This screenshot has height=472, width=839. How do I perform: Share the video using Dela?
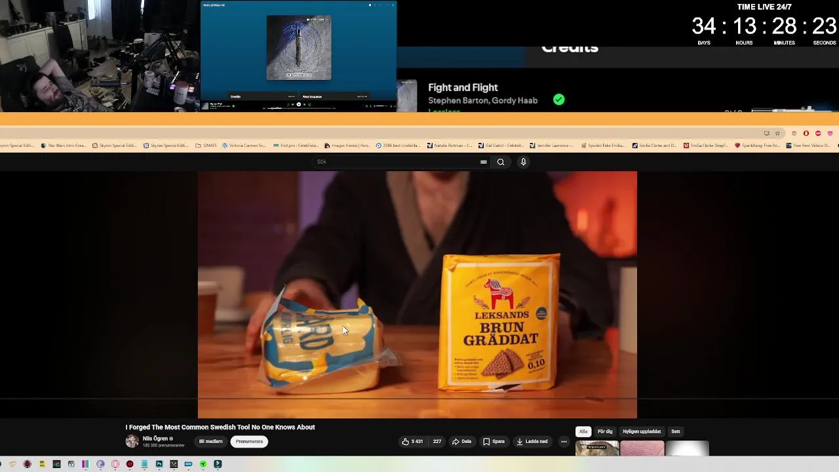461,442
